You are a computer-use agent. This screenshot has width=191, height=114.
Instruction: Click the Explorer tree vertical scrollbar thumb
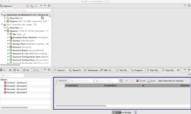tap(50, 16)
